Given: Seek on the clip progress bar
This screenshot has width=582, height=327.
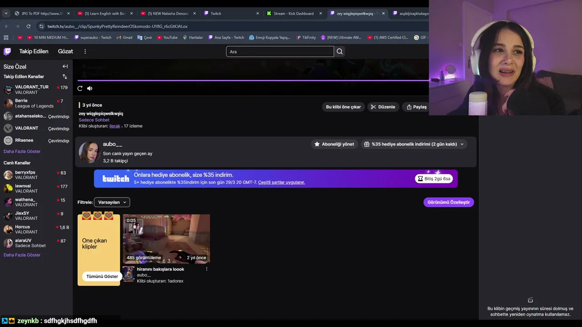Looking at the screenshot, I should (253, 80).
